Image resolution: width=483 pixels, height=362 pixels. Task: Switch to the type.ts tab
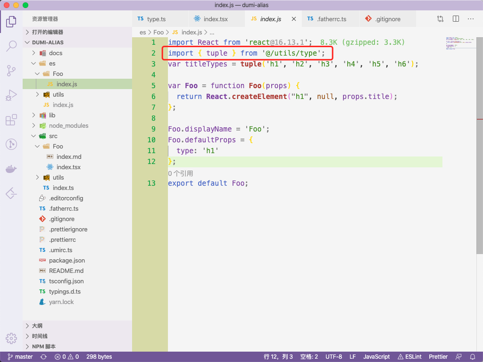(160, 19)
